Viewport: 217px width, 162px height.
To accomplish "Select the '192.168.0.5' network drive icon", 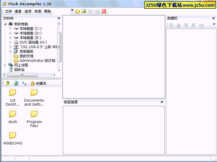I will [16, 47].
